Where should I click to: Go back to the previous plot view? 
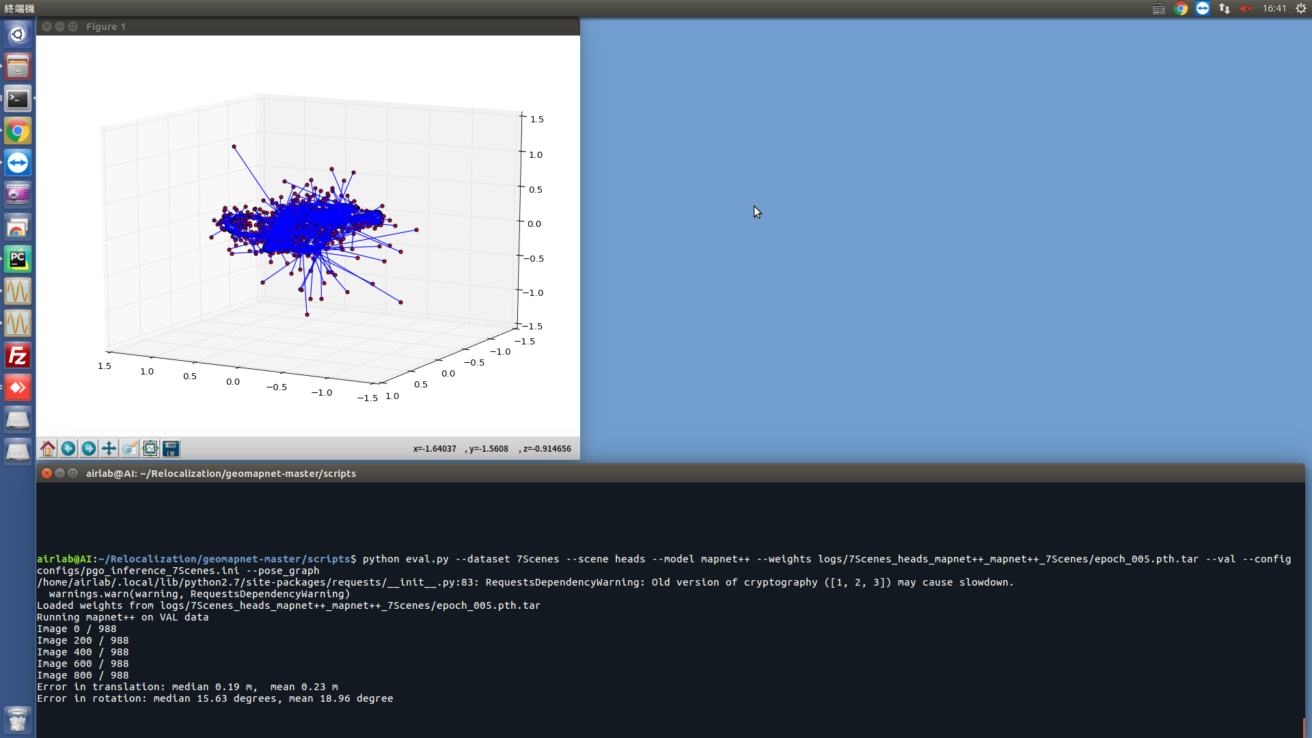point(68,449)
